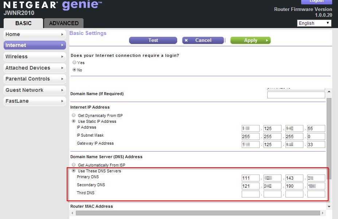Click the vertical scrollbar down arrow
The height and width of the screenshot is (219, 338).
(x=329, y=207)
